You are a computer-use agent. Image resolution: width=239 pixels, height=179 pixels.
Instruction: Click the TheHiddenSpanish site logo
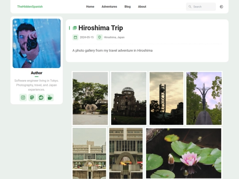[30, 7]
